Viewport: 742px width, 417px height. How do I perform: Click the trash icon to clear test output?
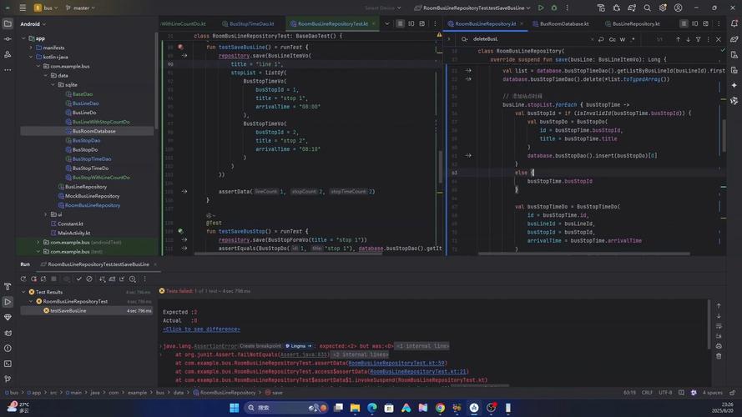point(719,356)
